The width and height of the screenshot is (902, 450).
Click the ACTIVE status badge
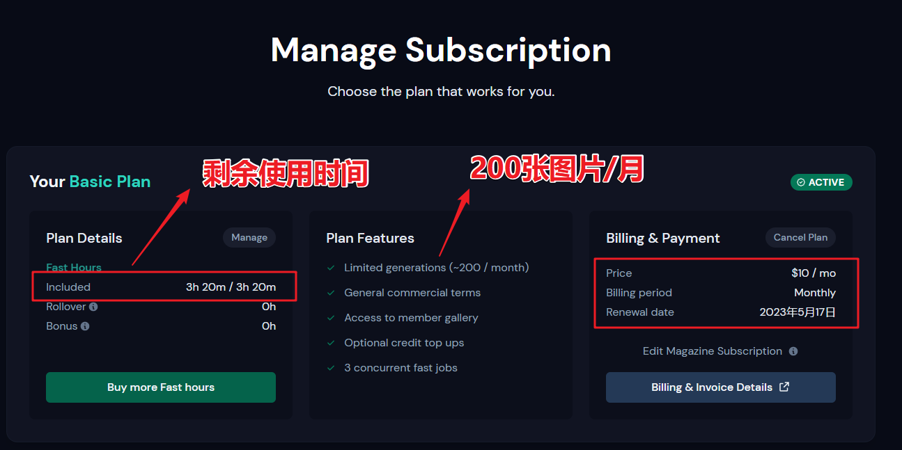(821, 182)
